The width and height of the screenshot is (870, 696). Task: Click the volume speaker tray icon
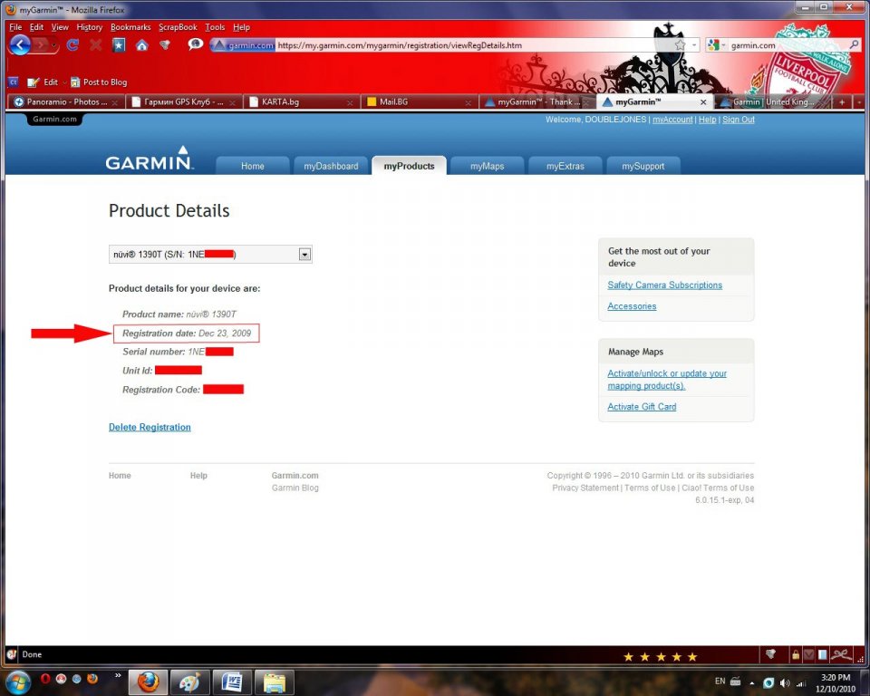pyautogui.click(x=785, y=682)
